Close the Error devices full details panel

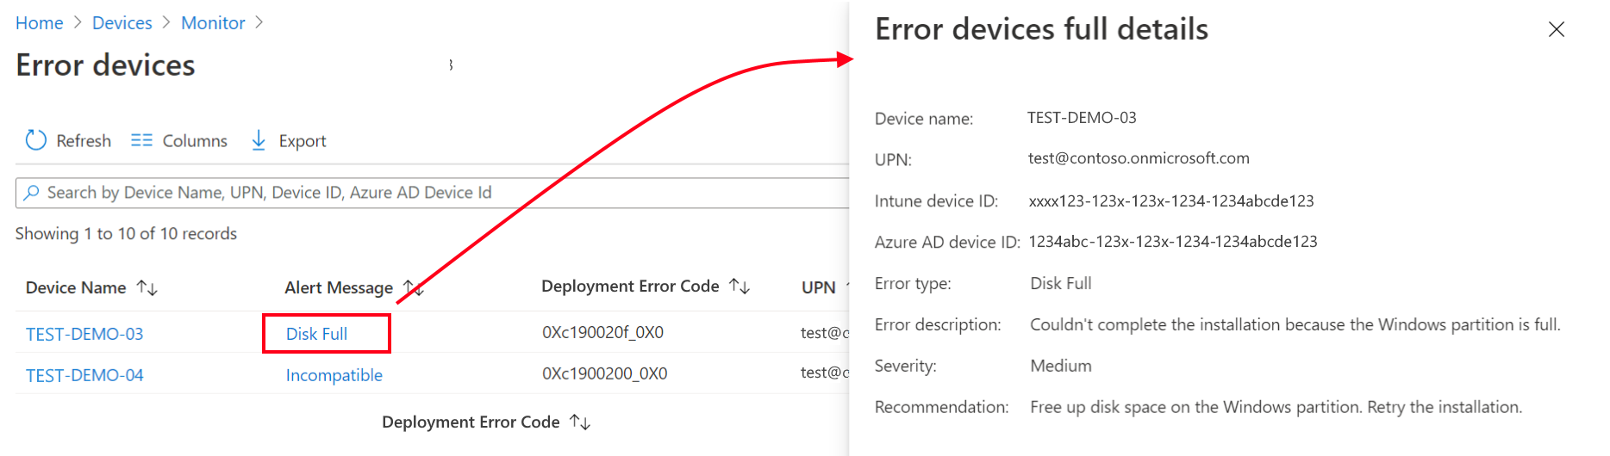click(1556, 29)
